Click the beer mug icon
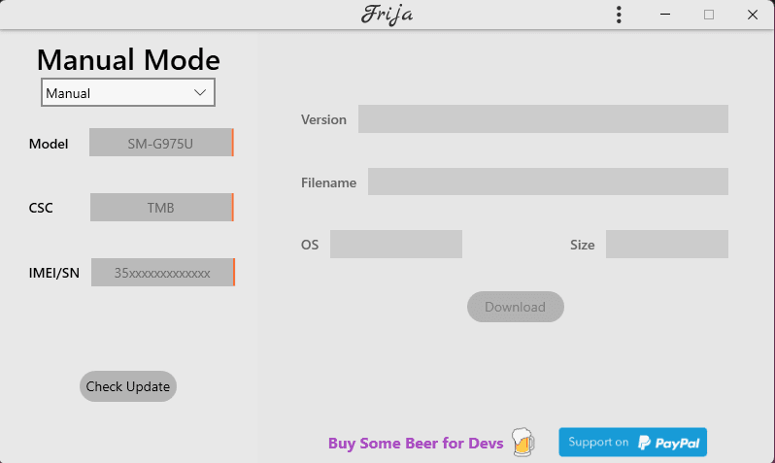The image size is (775, 463). tap(522, 443)
